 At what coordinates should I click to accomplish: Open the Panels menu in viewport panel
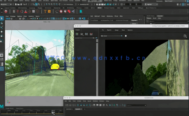pos(38,16)
